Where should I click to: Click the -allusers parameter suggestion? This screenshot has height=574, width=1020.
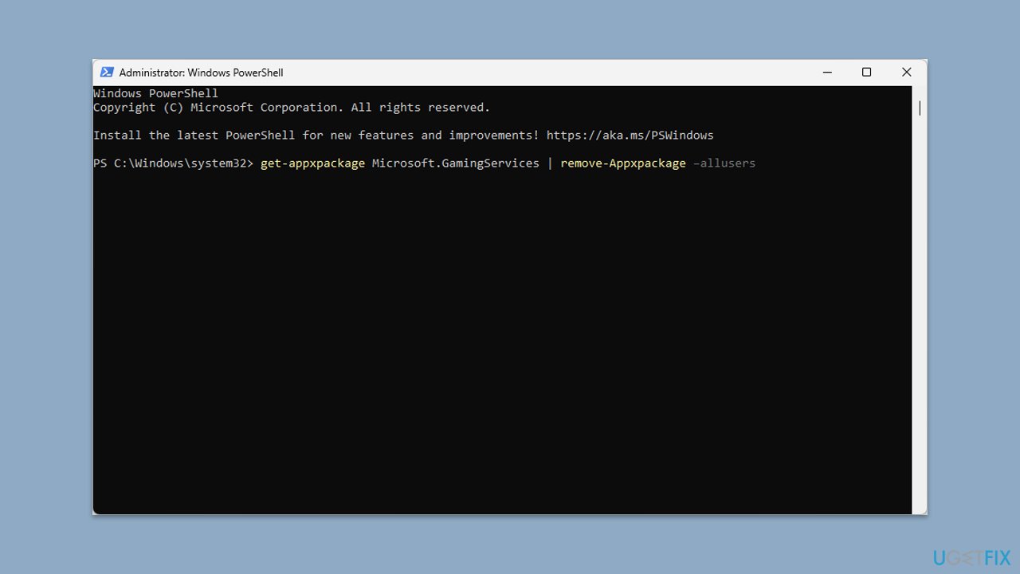click(724, 163)
